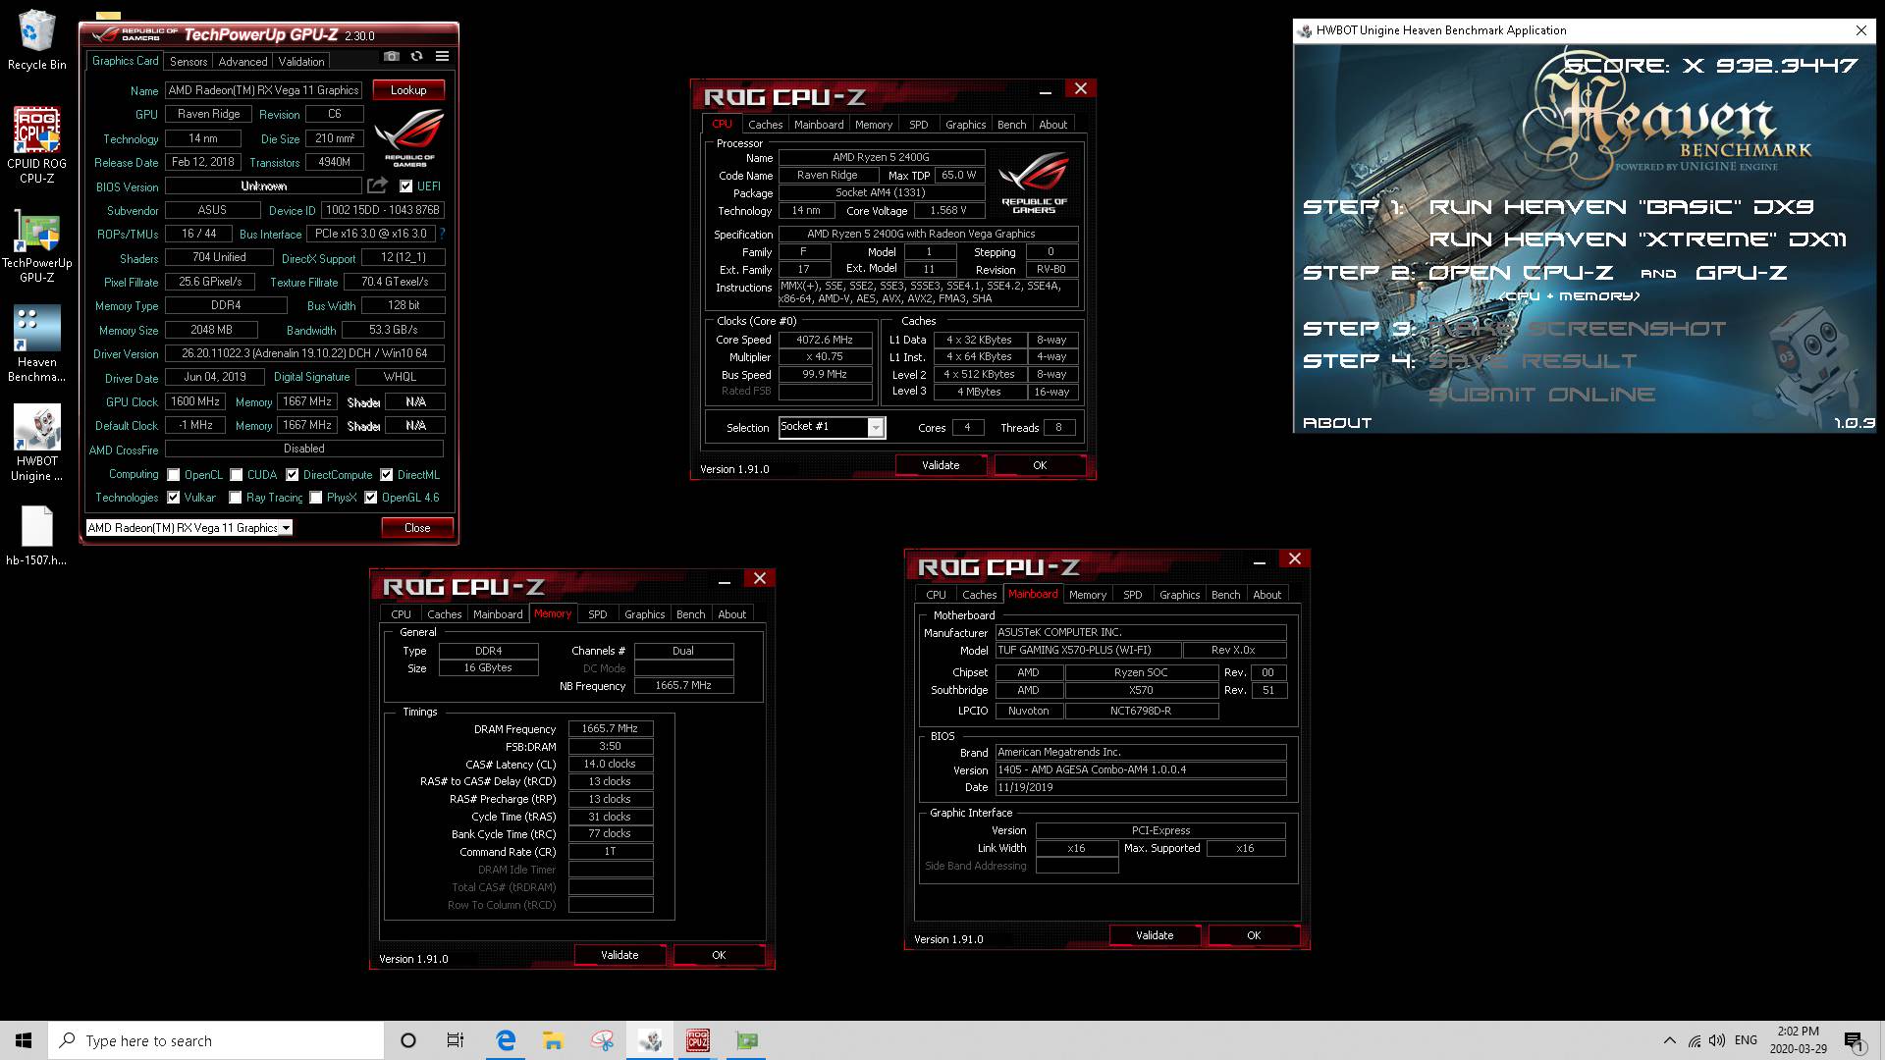The image size is (1885, 1060).
Task: Click Submit Online in HWBOT window
Action: tap(1542, 395)
